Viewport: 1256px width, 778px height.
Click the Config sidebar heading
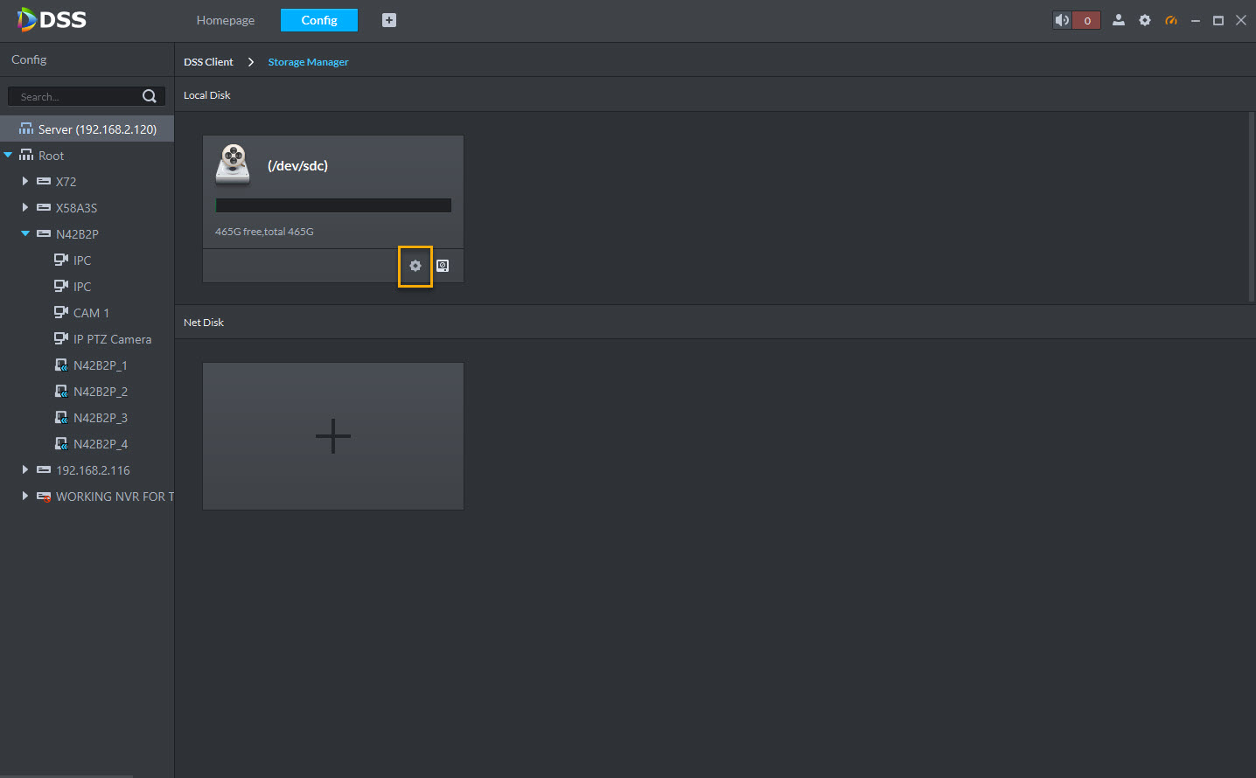[29, 59]
